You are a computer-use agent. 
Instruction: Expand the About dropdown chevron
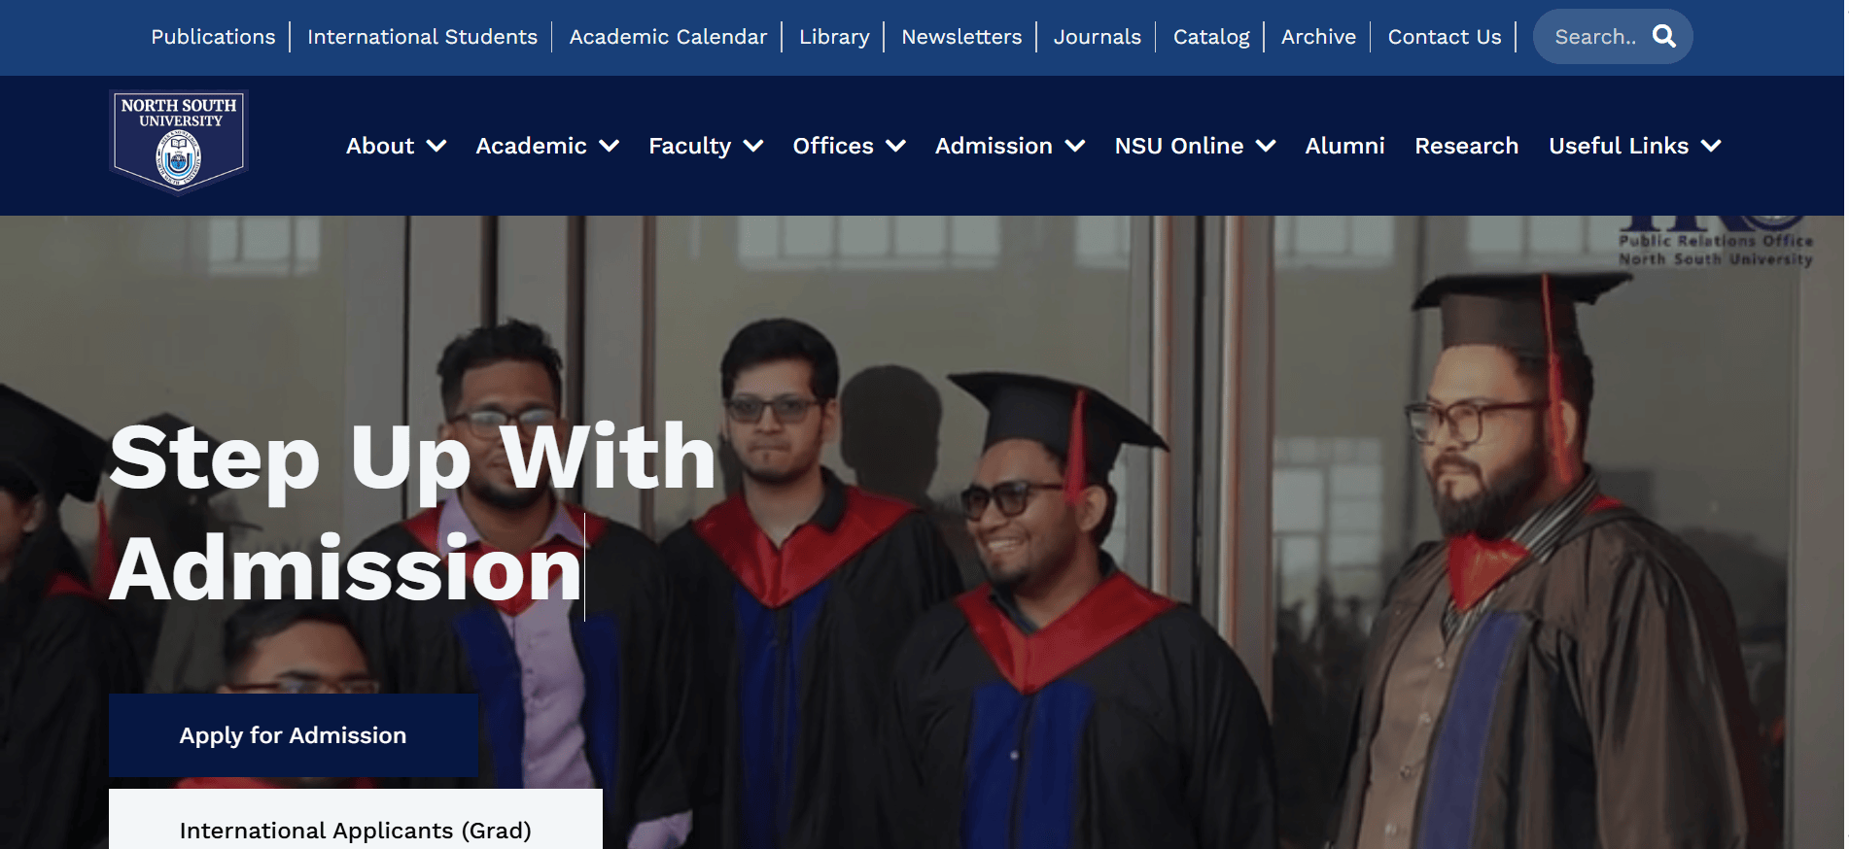coord(436,146)
